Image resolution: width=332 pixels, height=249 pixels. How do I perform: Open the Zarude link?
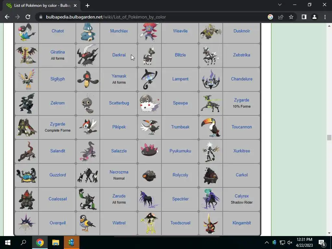[x=119, y=196]
